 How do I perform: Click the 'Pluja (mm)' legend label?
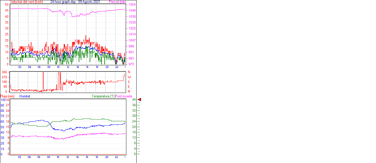(7, 96)
